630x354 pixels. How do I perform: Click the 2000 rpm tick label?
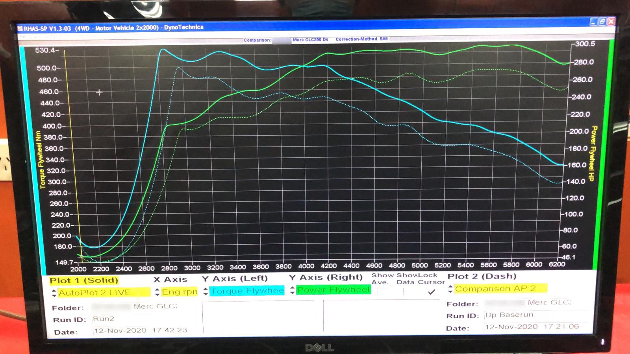pyautogui.click(x=78, y=269)
